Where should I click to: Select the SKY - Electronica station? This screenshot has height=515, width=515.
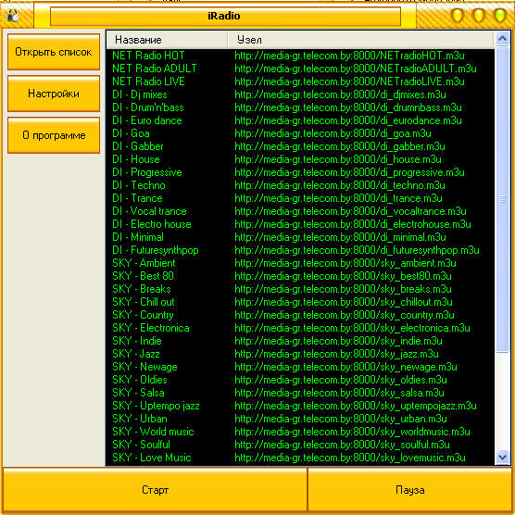coord(151,328)
